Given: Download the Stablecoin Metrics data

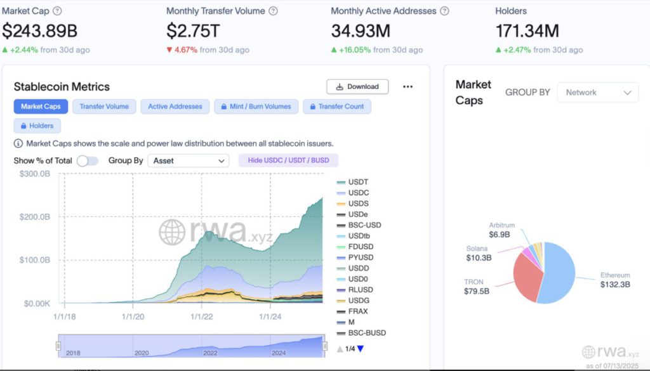Looking at the screenshot, I should [357, 86].
